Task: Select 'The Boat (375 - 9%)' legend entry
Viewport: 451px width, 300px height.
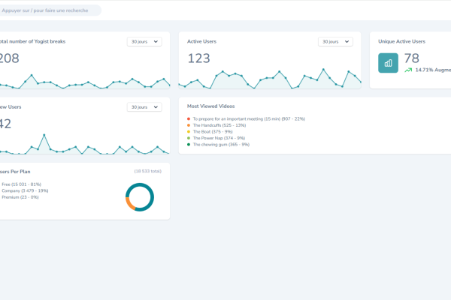Action: 213,132
